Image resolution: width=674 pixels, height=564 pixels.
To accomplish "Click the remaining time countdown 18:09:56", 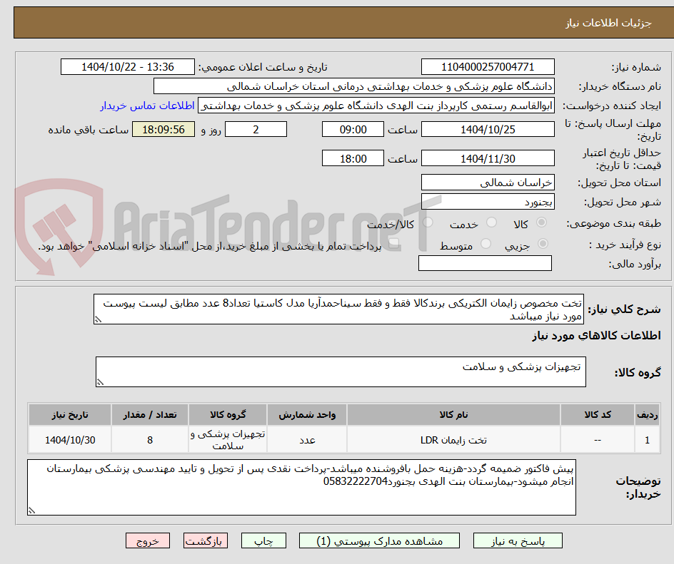I will point(164,129).
